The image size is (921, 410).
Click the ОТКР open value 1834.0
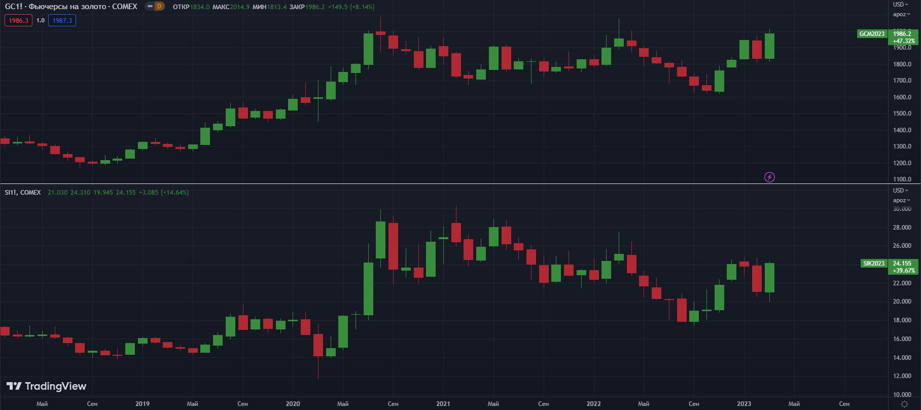pos(200,7)
